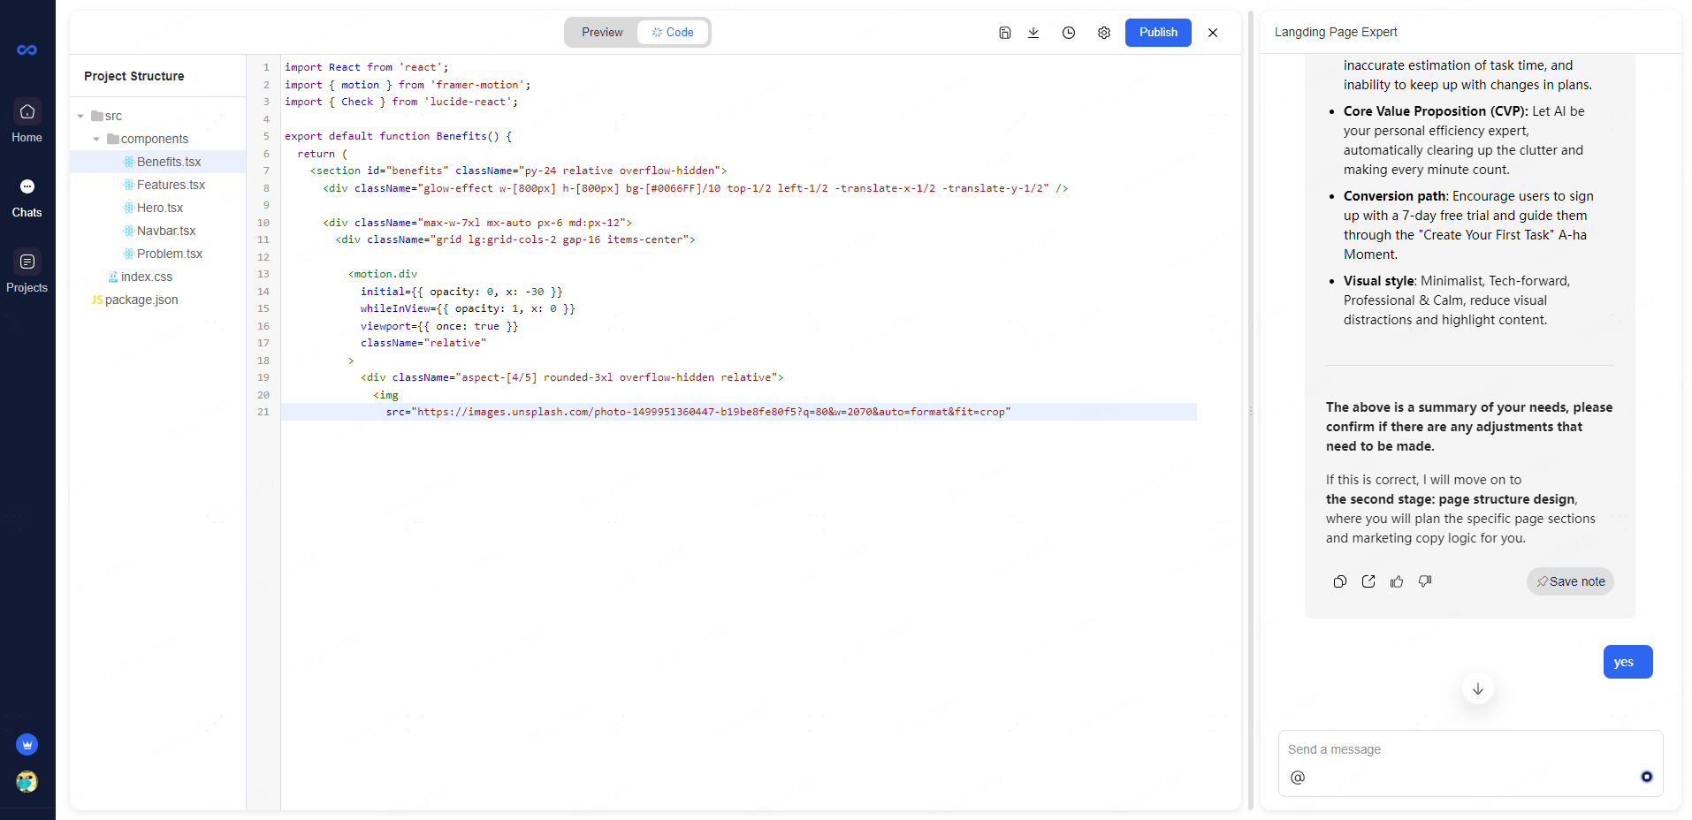Collapse the components folder

97,139
